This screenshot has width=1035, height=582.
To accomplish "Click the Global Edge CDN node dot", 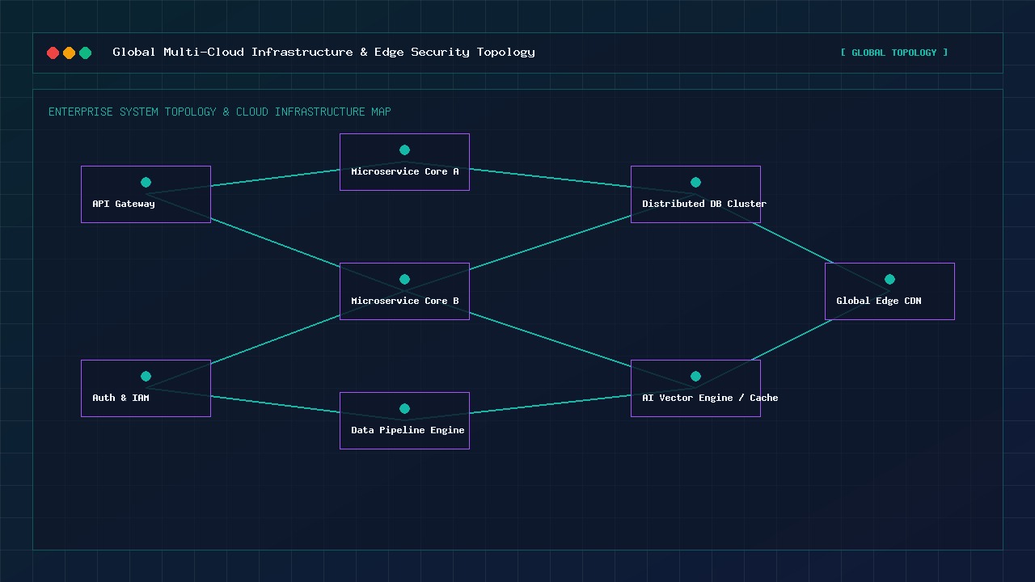I will 889,279.
